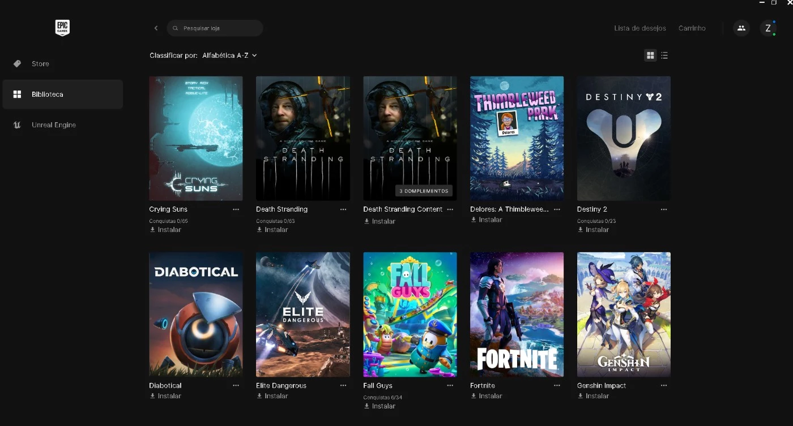Select Store in the sidebar
Screen dimensions: 793x426
pyautogui.click(x=62, y=64)
